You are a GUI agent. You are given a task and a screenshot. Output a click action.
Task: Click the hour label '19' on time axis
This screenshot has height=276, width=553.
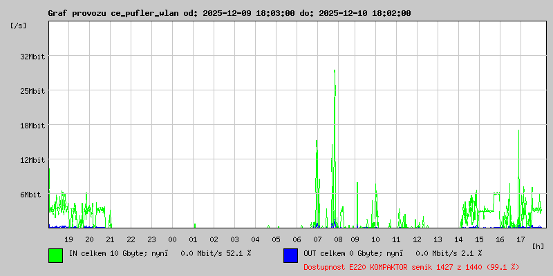point(68,239)
